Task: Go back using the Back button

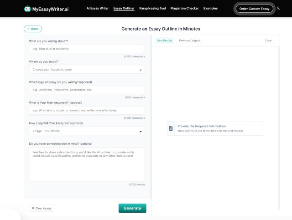Action: click(33, 29)
